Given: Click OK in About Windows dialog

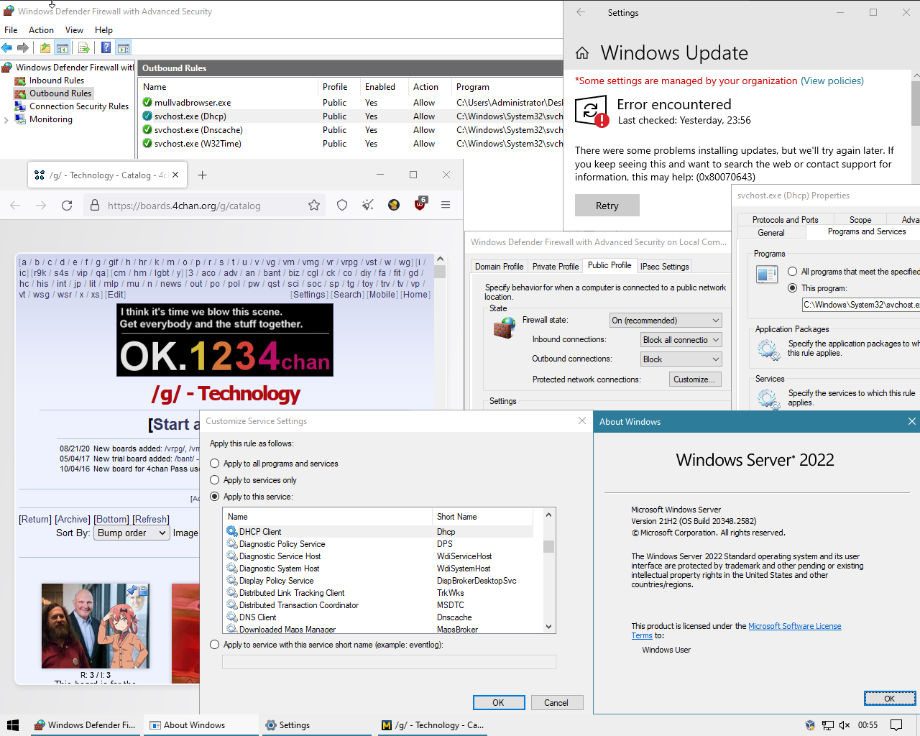Looking at the screenshot, I should coord(890,699).
